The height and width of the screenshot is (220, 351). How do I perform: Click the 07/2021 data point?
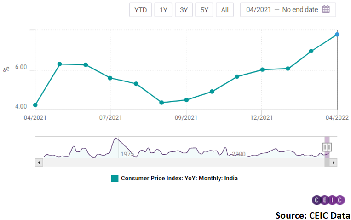click(x=110, y=78)
